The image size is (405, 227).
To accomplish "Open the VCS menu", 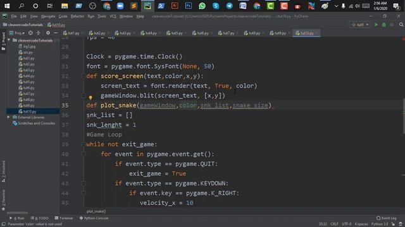I will (113, 16).
